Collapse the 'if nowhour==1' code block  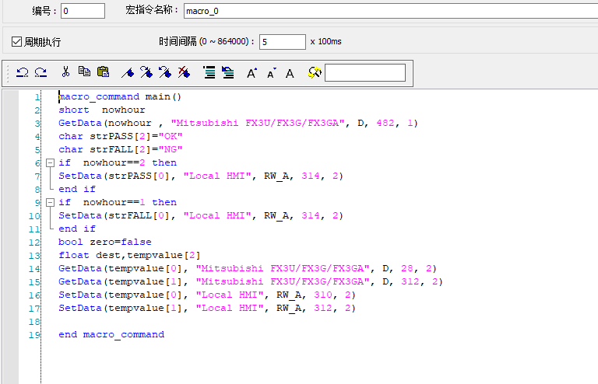click(51, 203)
